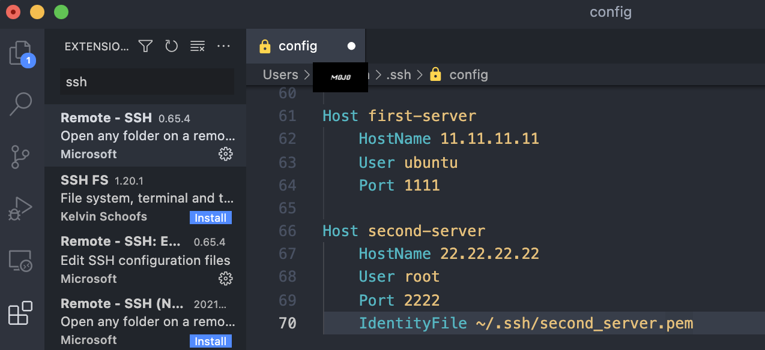Select the SSH FS extension entry
Viewport: 765px width, 350px height.
pos(145,198)
